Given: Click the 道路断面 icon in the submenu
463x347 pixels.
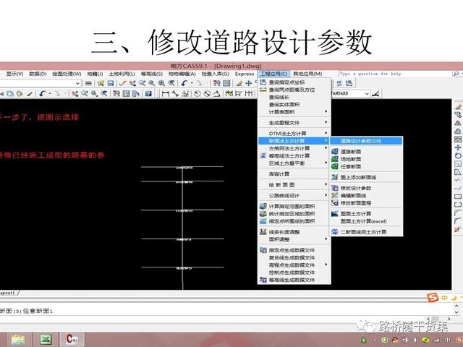Looking at the screenshot, I should [334, 151].
